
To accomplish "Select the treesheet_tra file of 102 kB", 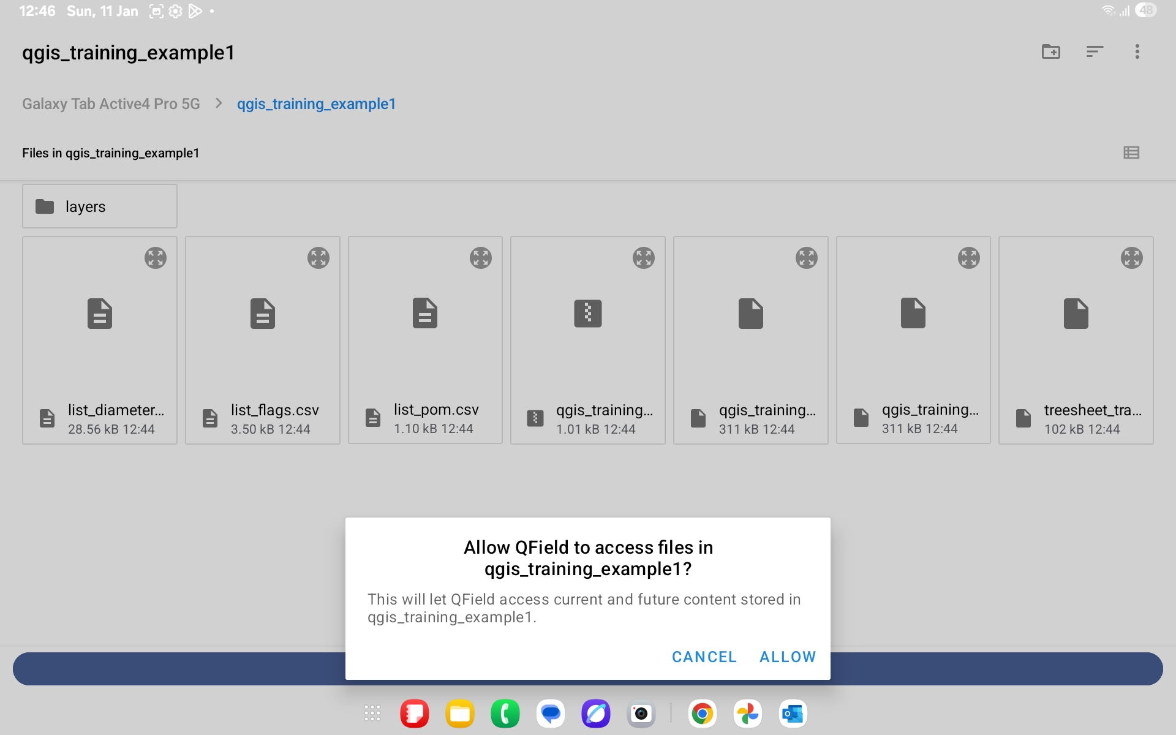I will pyautogui.click(x=1076, y=340).
